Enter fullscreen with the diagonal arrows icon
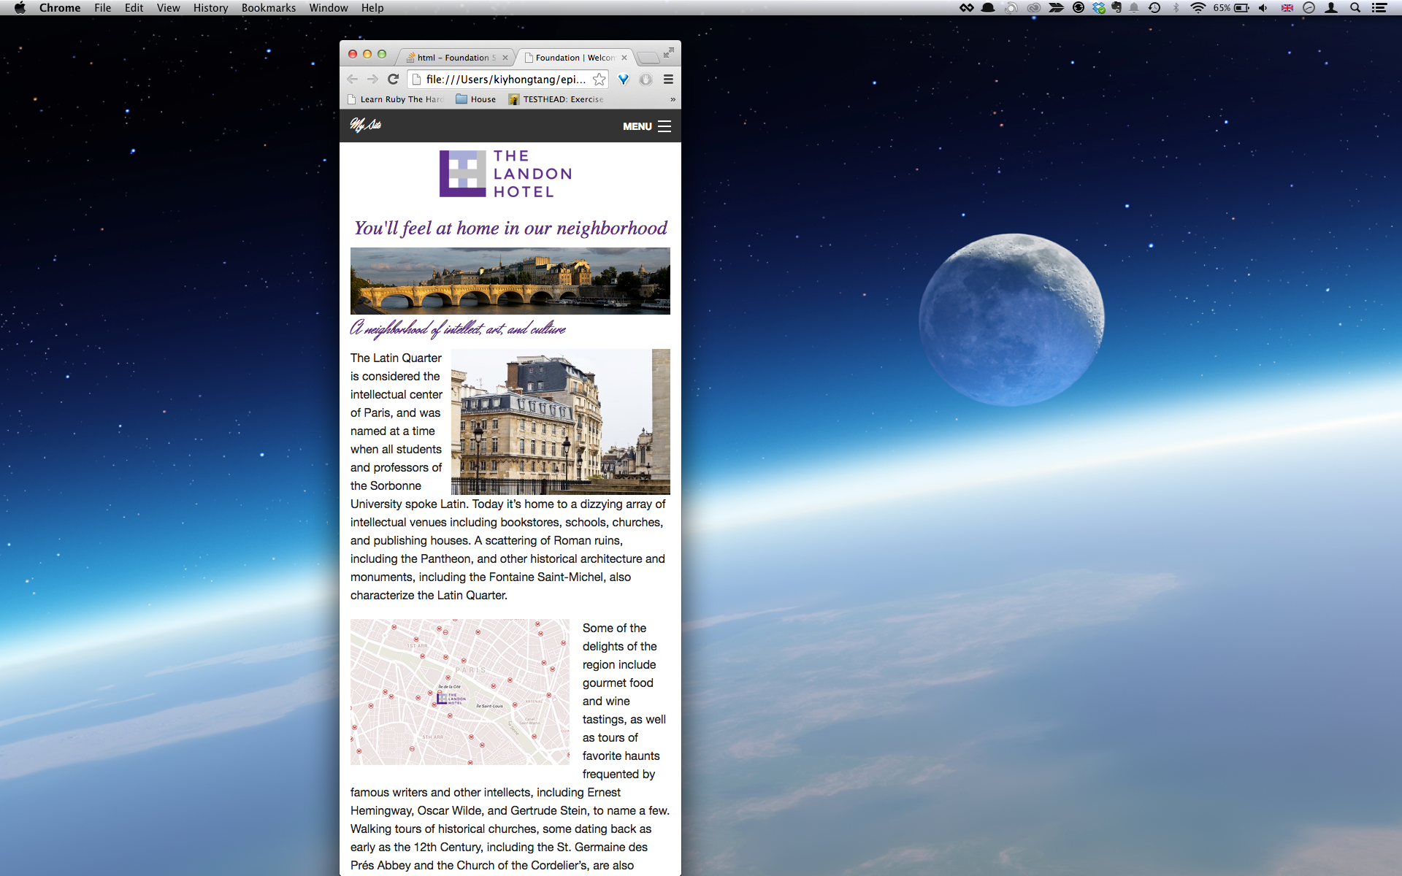This screenshot has height=876, width=1402. click(668, 53)
